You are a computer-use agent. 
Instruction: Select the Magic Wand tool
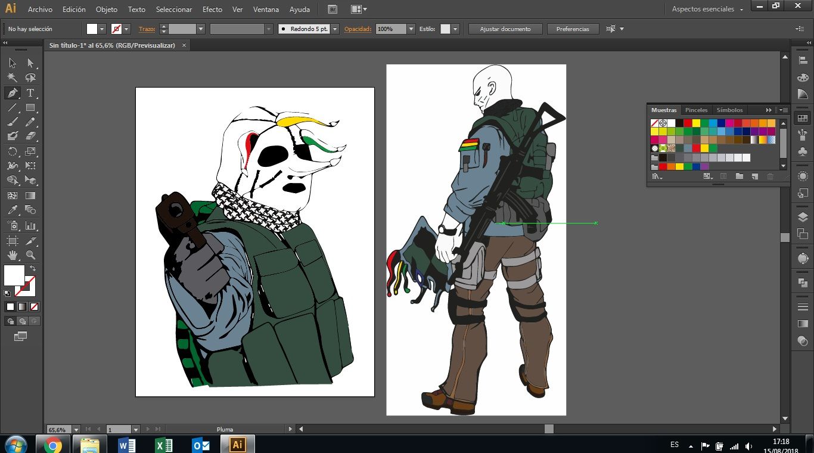[12, 77]
